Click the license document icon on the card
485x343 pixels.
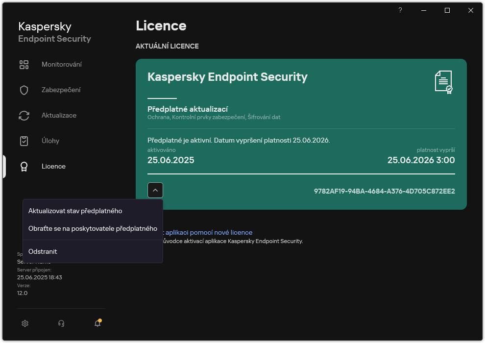(442, 82)
